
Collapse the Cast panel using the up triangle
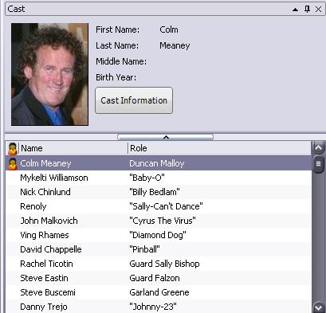[295, 10]
